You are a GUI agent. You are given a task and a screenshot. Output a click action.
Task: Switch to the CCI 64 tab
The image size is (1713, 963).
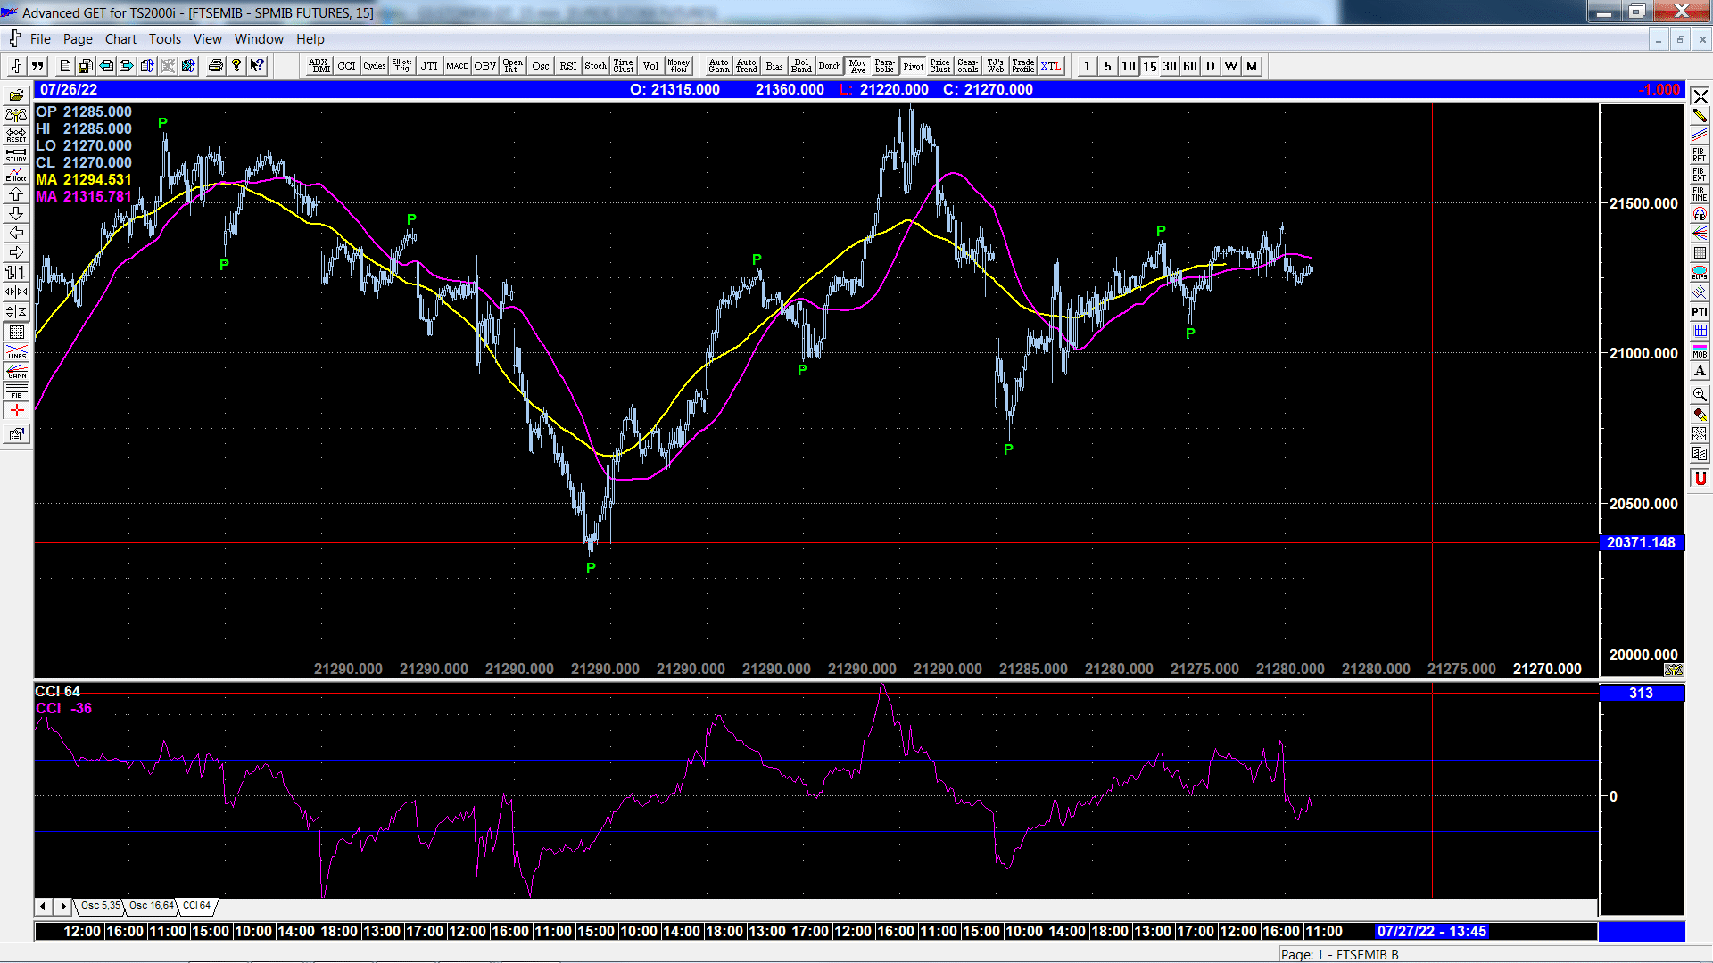[196, 906]
